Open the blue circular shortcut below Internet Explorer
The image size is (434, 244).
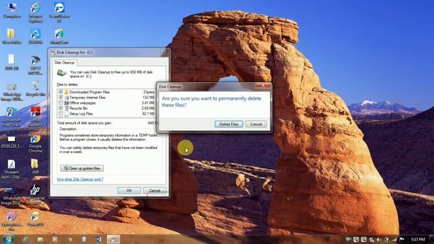pos(35,36)
